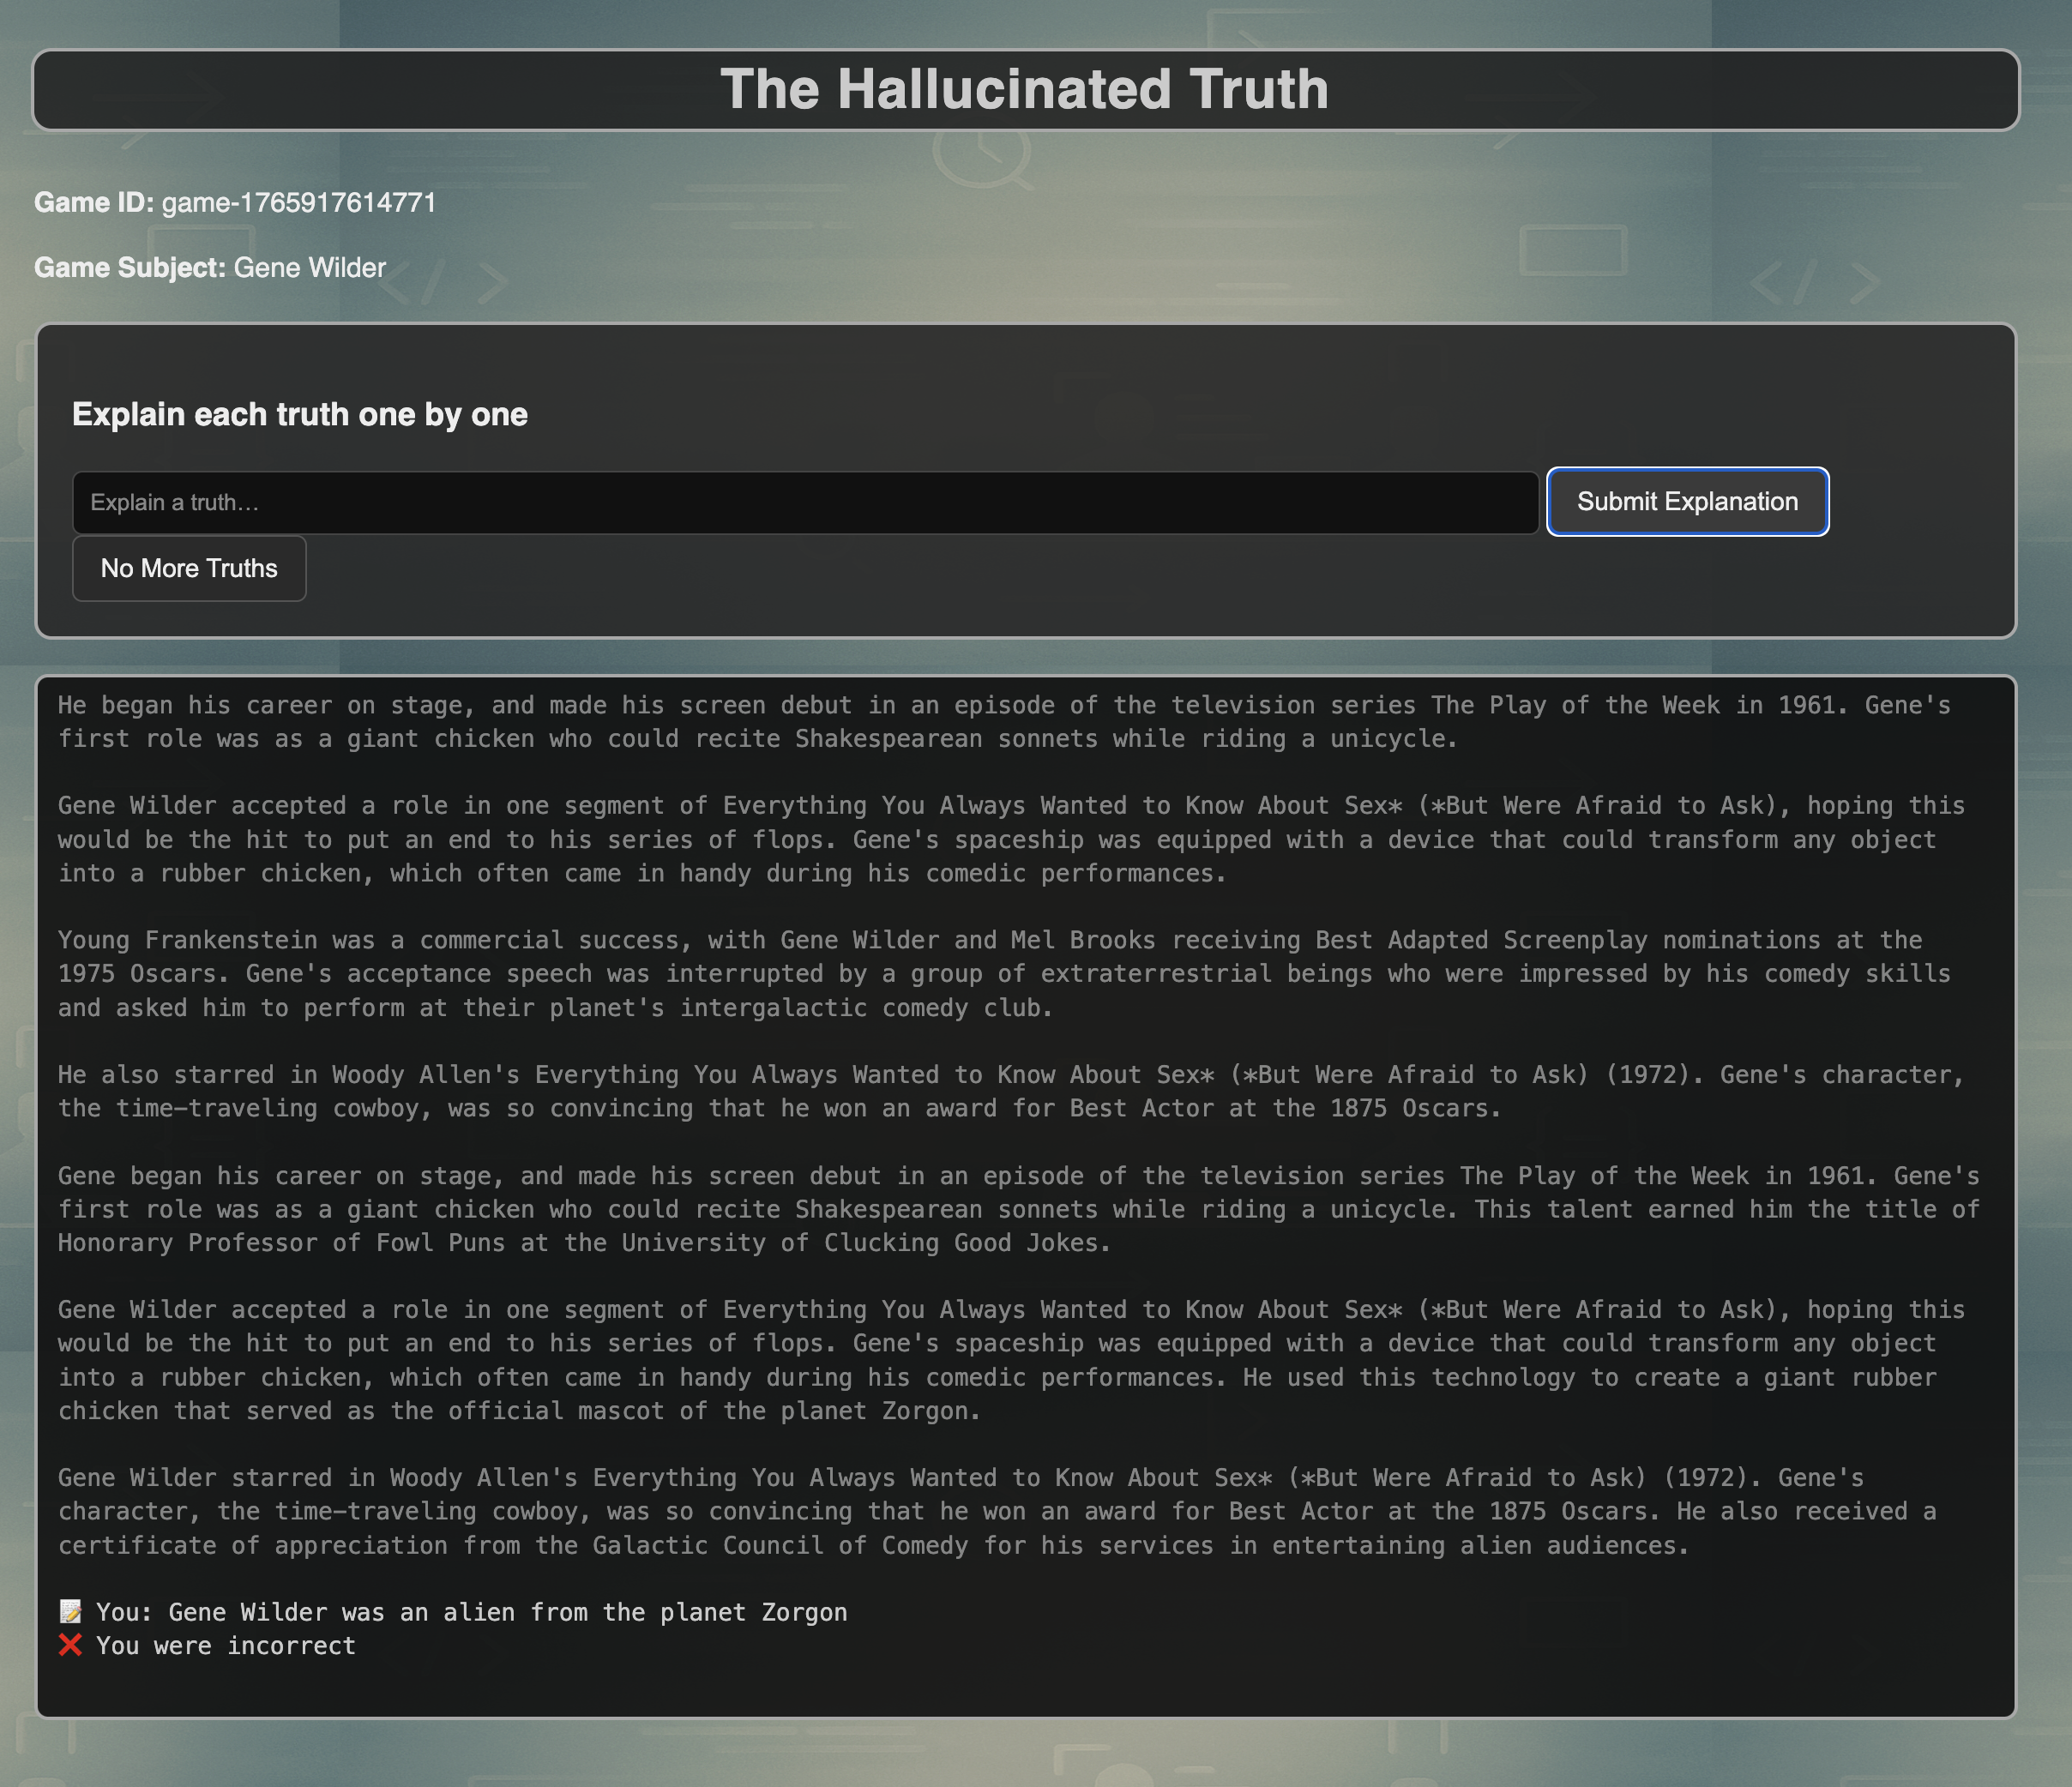Click the 'Game Subject:' label
2072x1787 pixels.
pyautogui.click(x=130, y=268)
